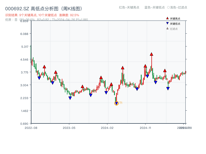Screen dimensions: 206x154
Task: Select the red key-high marker directly above 2024-11
Action: click(x=145, y=66)
